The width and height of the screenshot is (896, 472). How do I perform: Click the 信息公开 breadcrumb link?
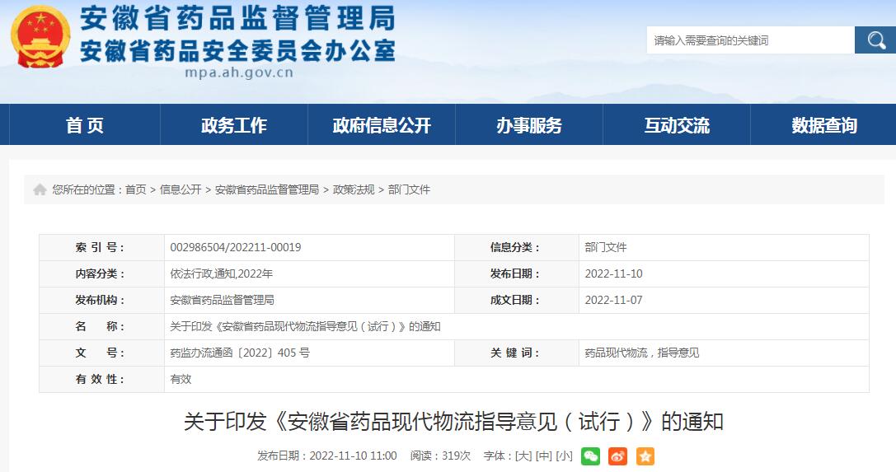coord(181,189)
